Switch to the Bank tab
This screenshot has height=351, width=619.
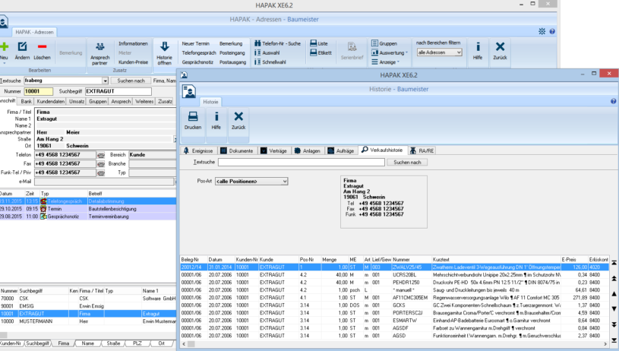[x=27, y=102]
